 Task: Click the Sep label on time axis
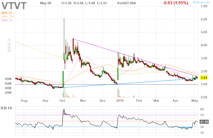tap(45, 101)
